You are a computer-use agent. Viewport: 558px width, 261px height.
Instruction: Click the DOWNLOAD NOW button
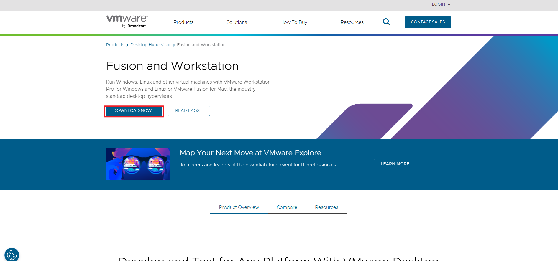[134, 111]
